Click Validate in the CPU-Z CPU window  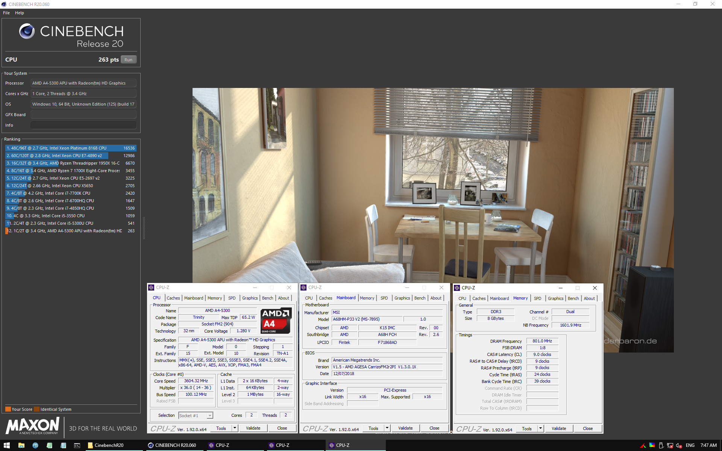[x=253, y=428]
